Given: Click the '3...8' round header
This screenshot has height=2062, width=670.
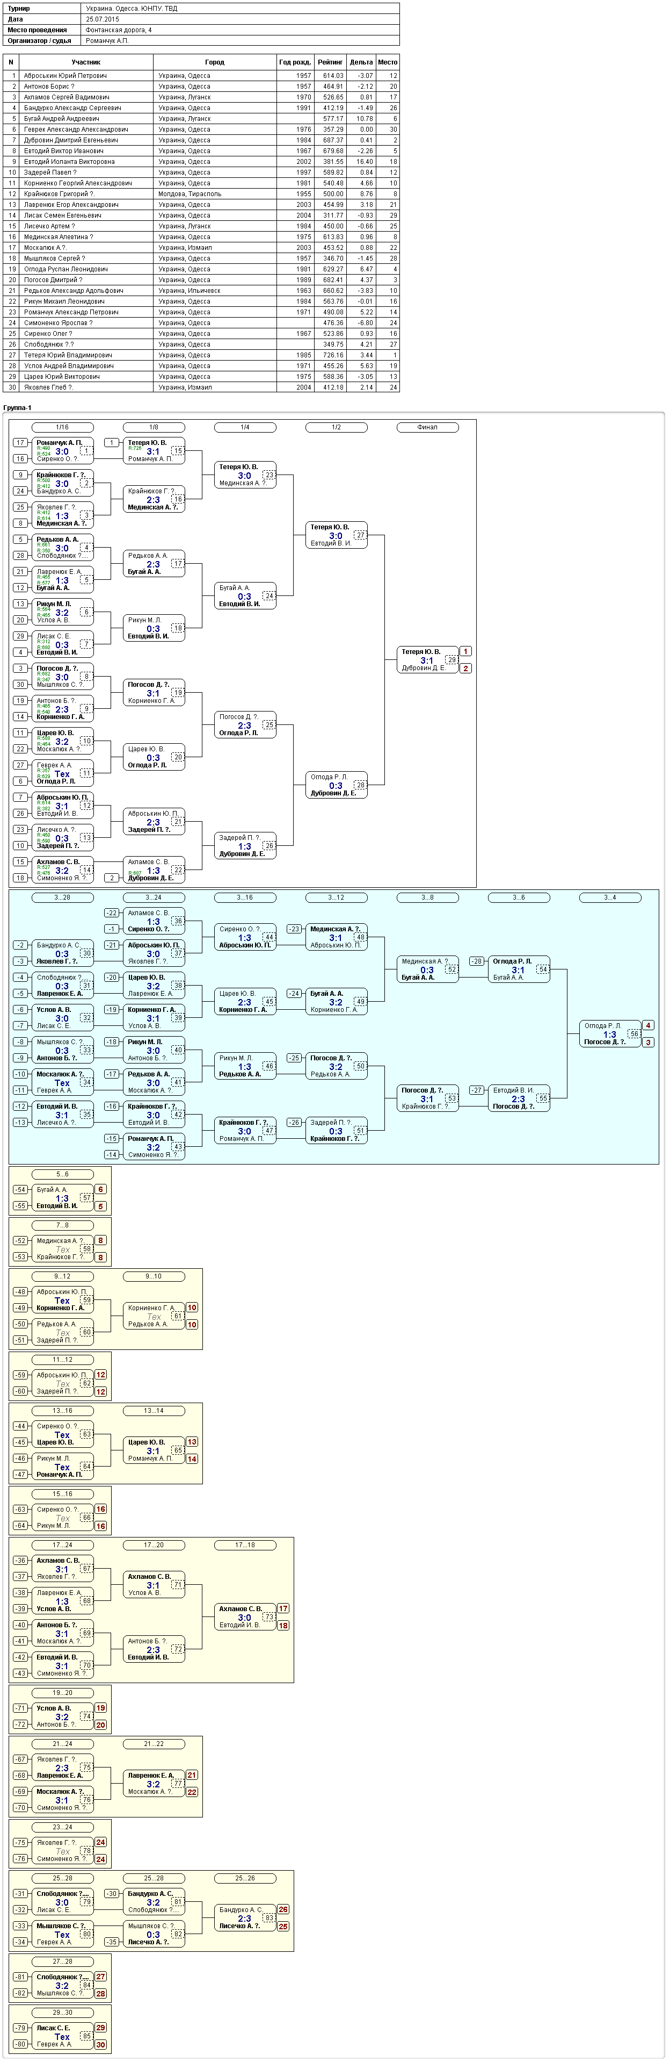Looking at the screenshot, I should 428,897.
